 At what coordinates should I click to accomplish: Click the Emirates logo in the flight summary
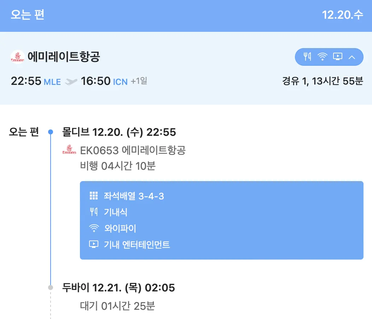(17, 57)
